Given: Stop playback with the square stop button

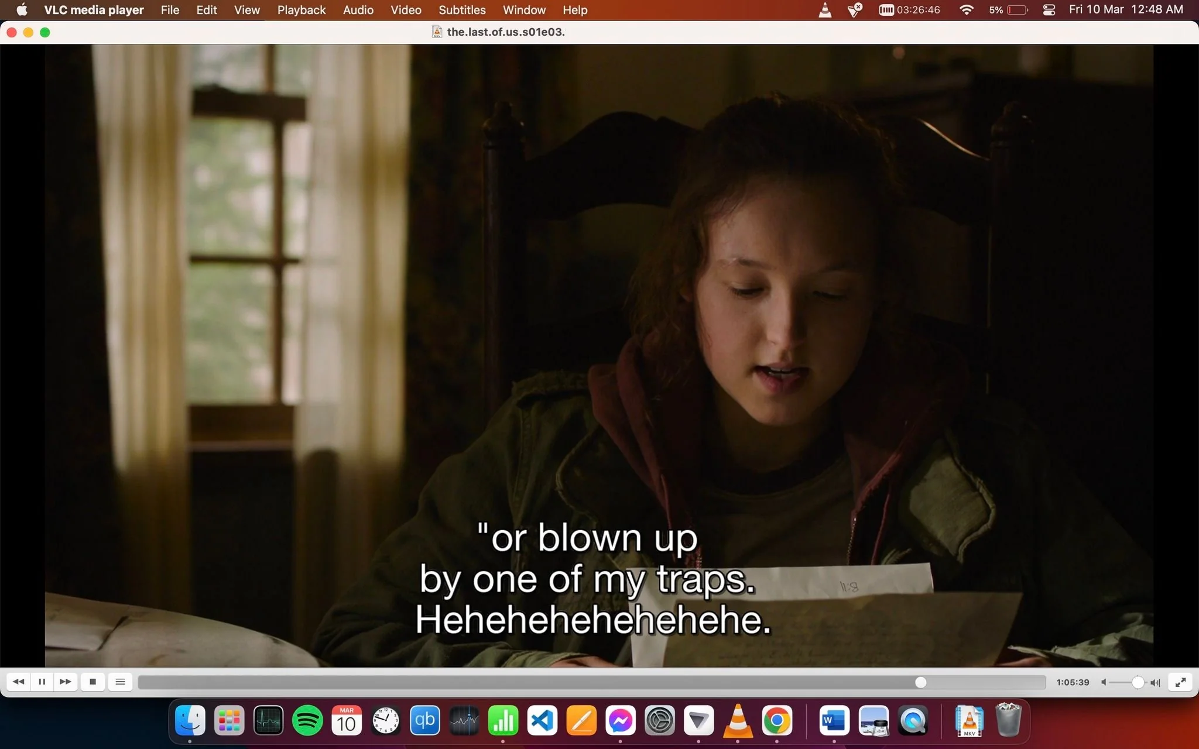Looking at the screenshot, I should pos(93,682).
